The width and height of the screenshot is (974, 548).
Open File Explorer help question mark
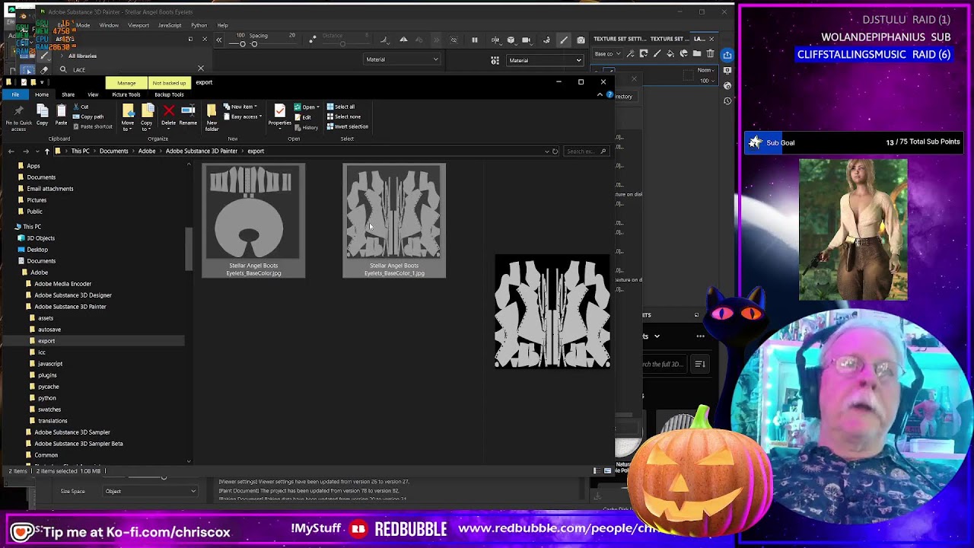pyautogui.click(x=610, y=94)
